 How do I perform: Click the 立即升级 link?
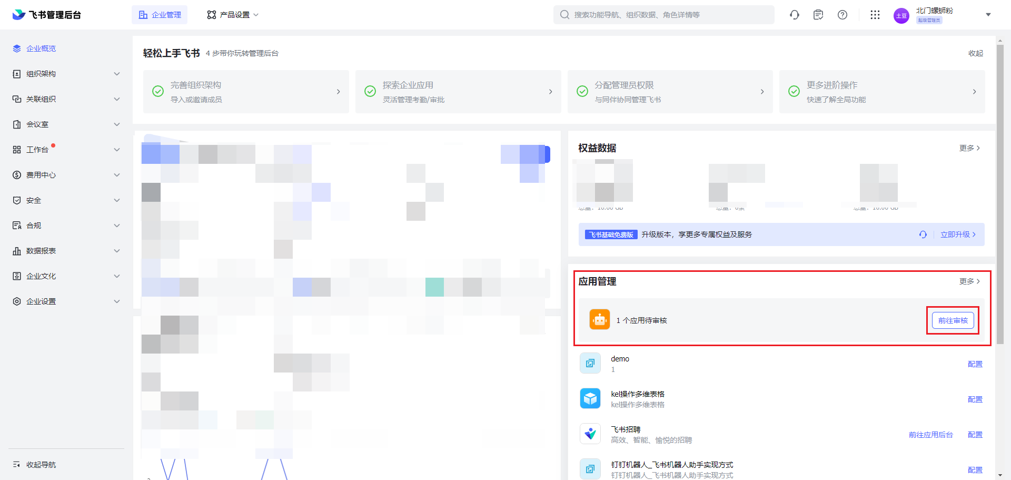pos(958,234)
